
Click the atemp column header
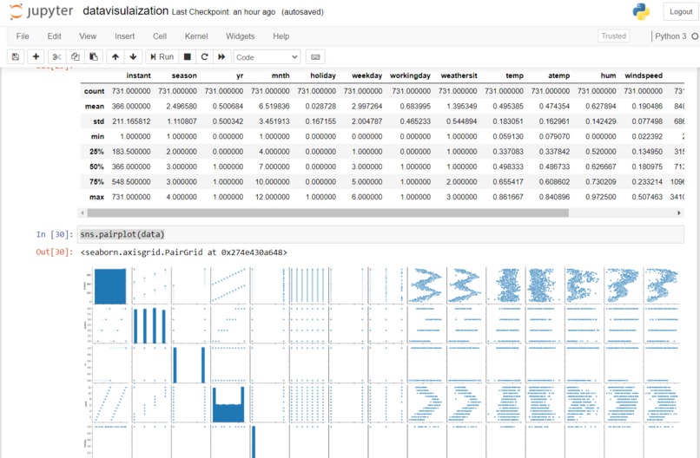pyautogui.click(x=559, y=75)
